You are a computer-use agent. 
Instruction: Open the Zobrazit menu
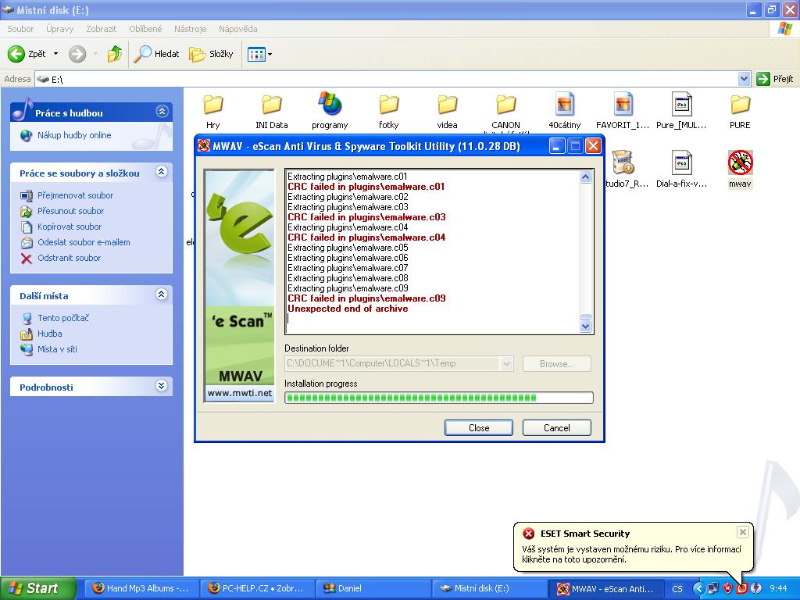point(101,29)
